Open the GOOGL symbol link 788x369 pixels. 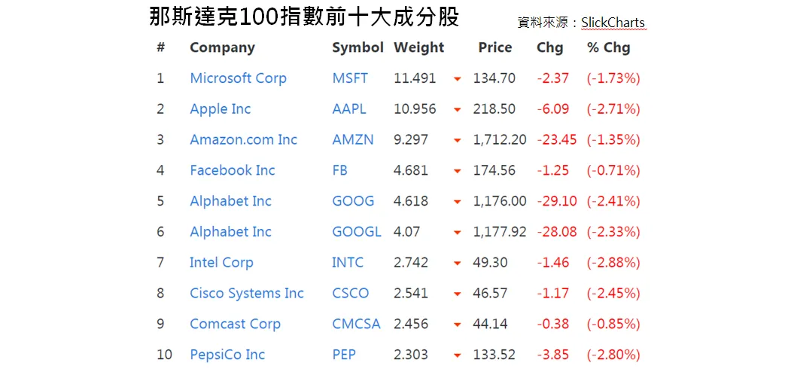click(356, 232)
